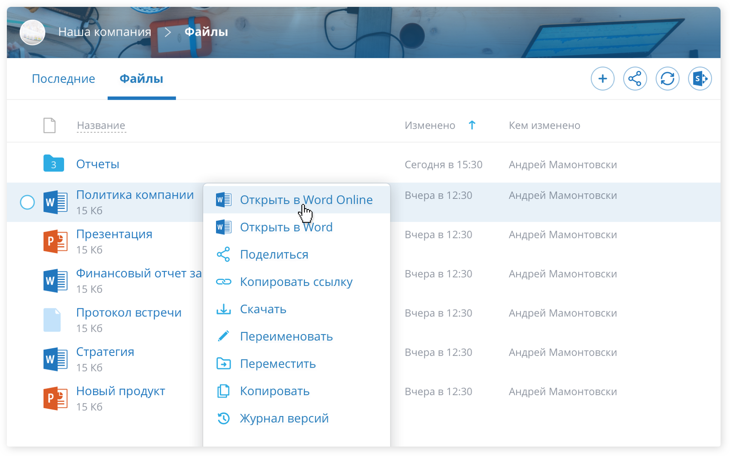Select Журнал версий from context menu
The width and height of the screenshot is (730, 456).
[x=284, y=418]
